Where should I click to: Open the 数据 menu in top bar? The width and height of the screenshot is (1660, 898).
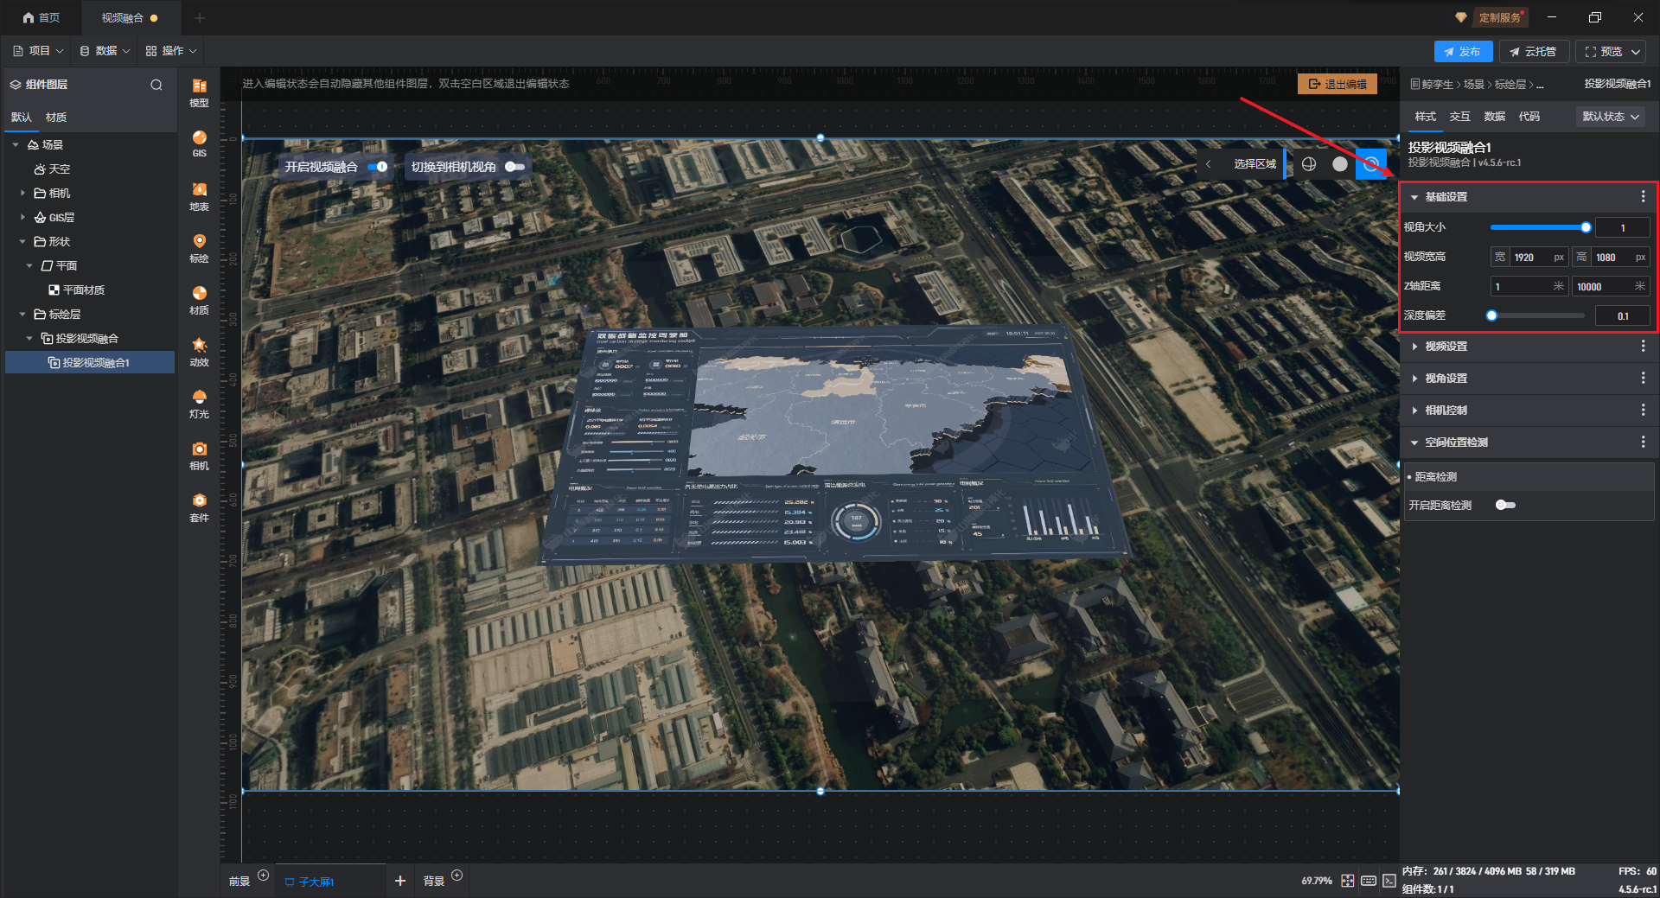coord(105,51)
